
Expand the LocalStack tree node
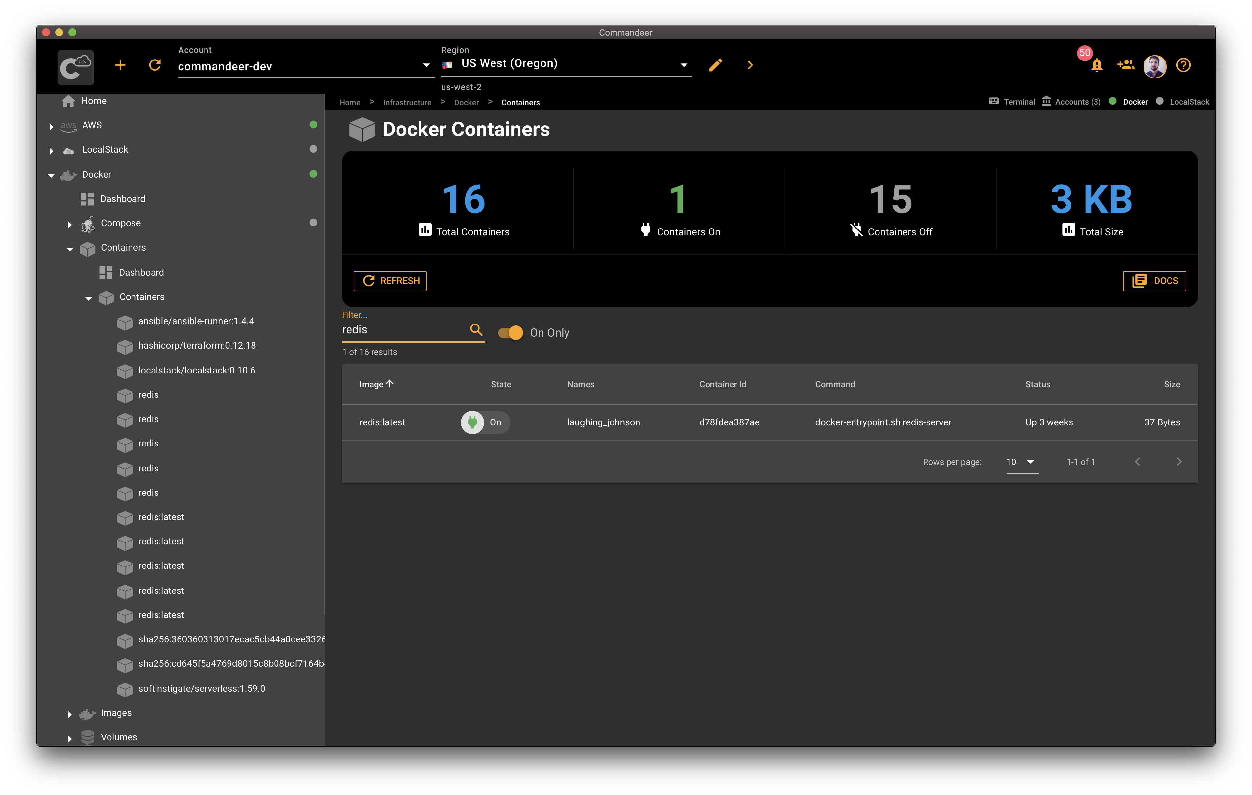point(51,151)
